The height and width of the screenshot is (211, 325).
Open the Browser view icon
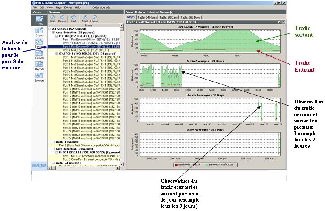pos(39,76)
